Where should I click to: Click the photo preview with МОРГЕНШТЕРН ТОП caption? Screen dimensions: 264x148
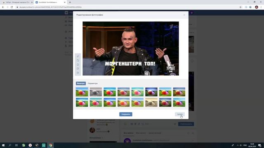(x=131, y=49)
